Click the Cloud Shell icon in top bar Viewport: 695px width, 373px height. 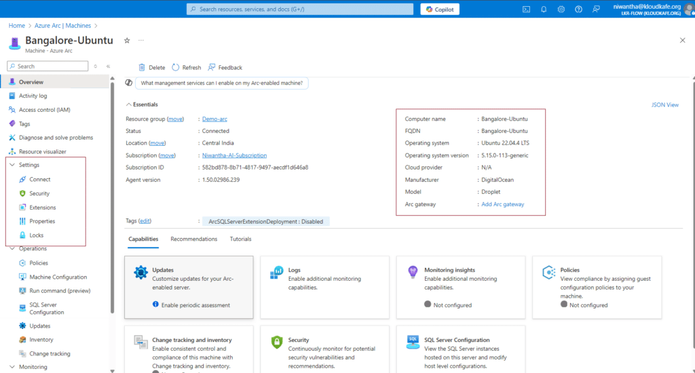[526, 9]
